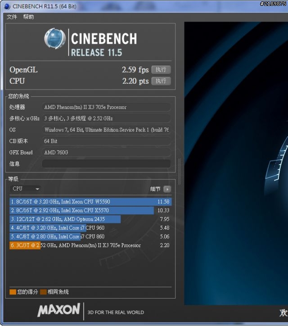Click the CINEBENCH globe logo
Screen dimensions: 288x326
[x=55, y=39]
